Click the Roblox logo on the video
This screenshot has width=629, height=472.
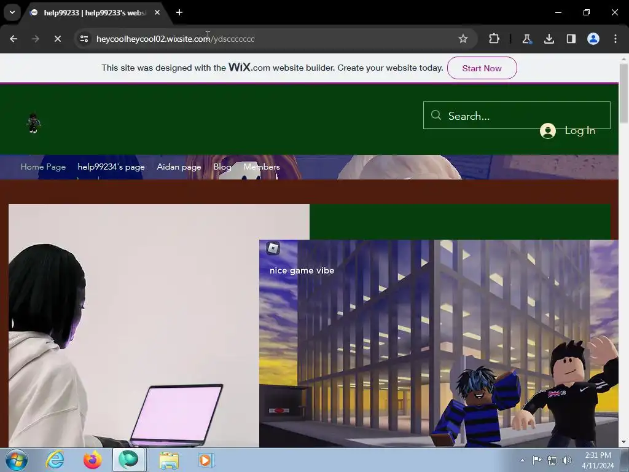(273, 248)
